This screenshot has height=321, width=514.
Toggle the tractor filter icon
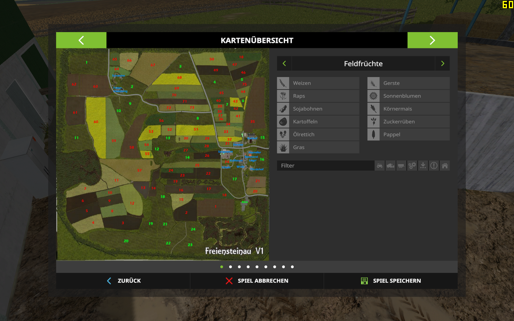point(380,166)
